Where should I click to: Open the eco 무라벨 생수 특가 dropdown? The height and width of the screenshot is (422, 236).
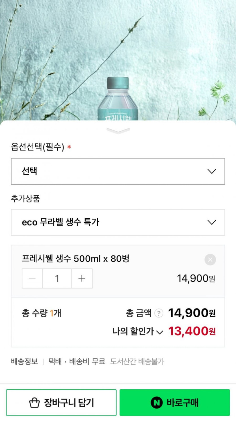[118, 222]
